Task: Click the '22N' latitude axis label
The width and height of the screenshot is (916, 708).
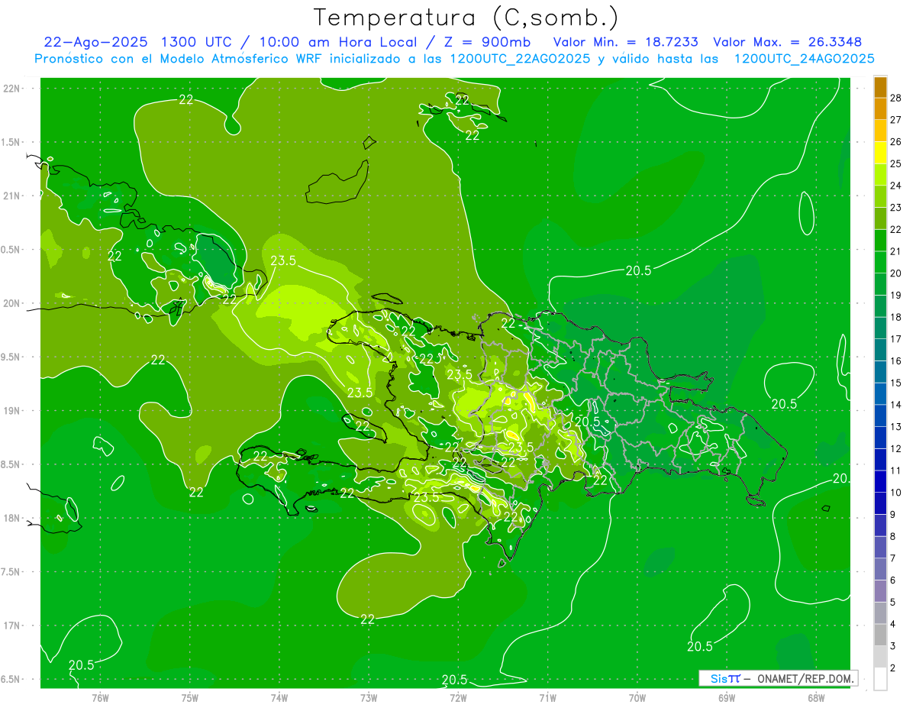Action: (11, 88)
